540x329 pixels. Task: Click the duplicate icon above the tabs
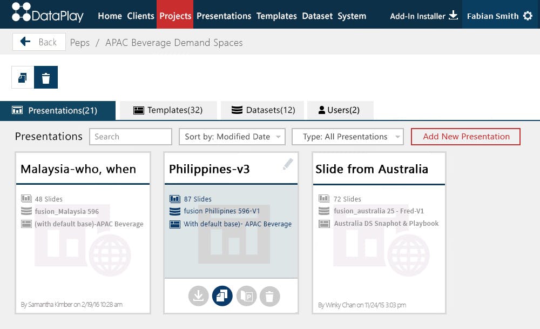pos(23,77)
